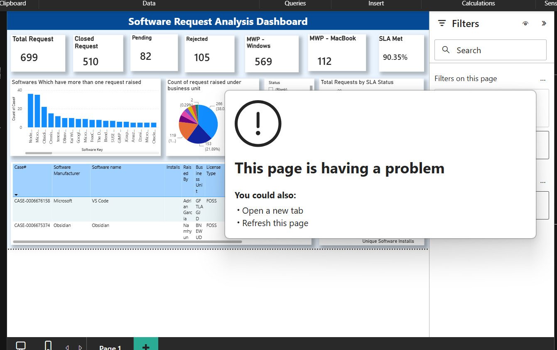557x350 pixels.
Task: Check the (Blank) Status checkbox
Action: tap(271, 89)
